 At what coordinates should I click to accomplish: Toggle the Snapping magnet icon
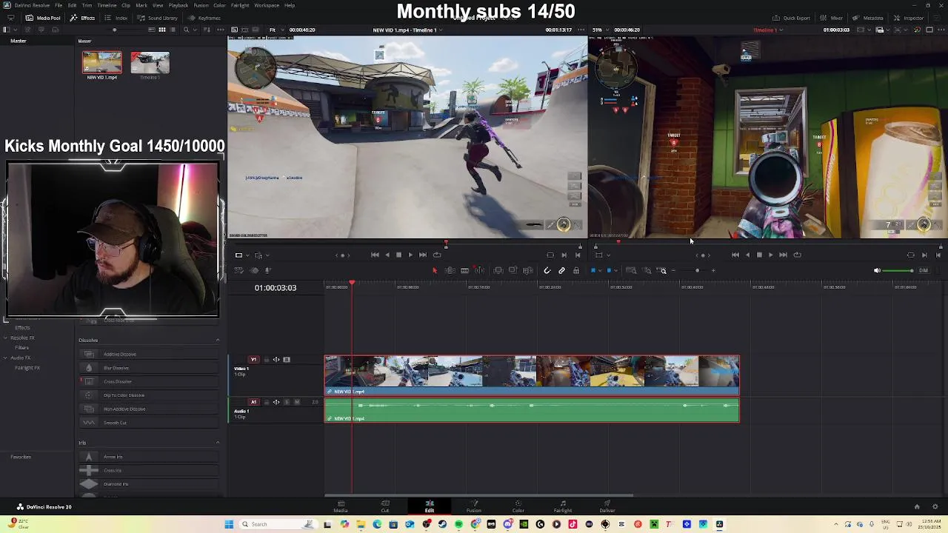547,270
